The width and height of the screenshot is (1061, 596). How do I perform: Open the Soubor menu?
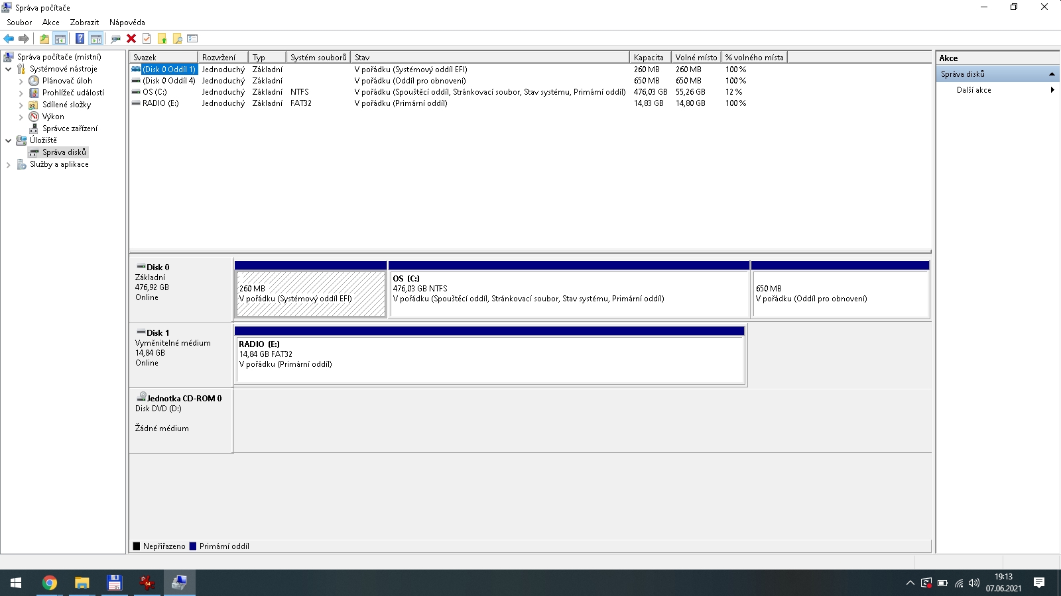[x=19, y=22]
